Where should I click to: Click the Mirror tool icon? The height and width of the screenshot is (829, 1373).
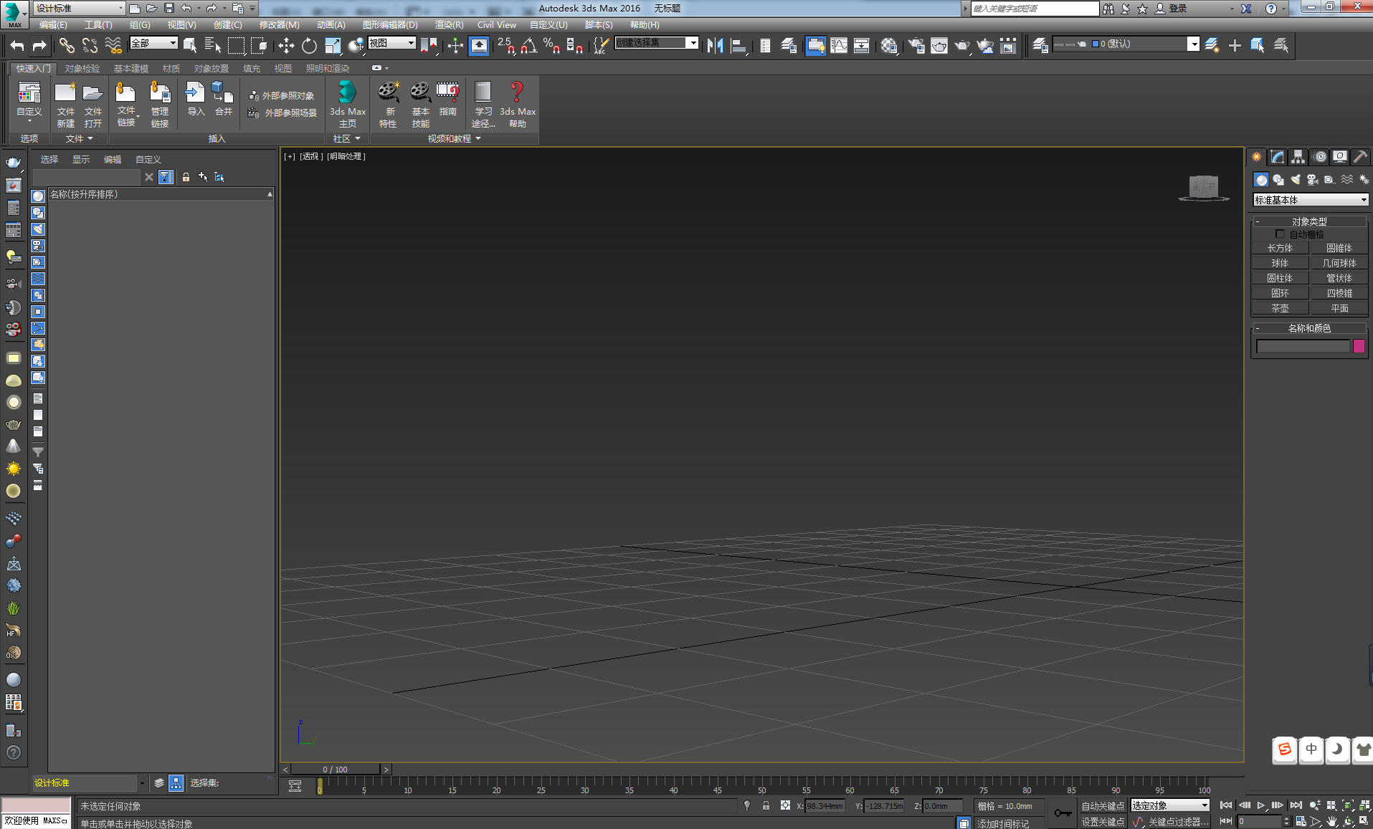pyautogui.click(x=715, y=46)
